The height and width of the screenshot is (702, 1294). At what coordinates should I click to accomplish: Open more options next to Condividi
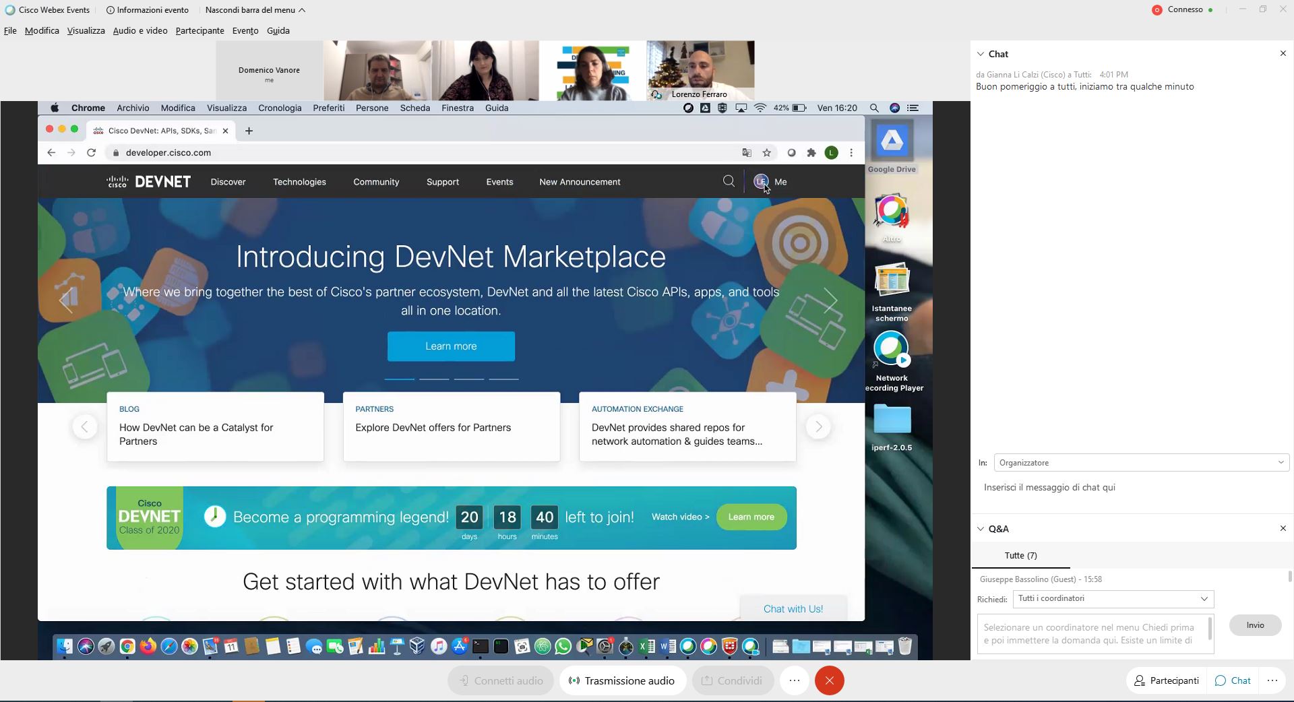click(795, 680)
